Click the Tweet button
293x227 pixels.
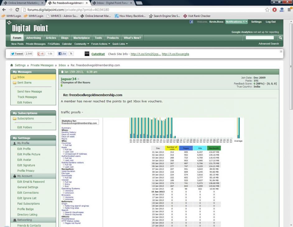tap(17, 54)
